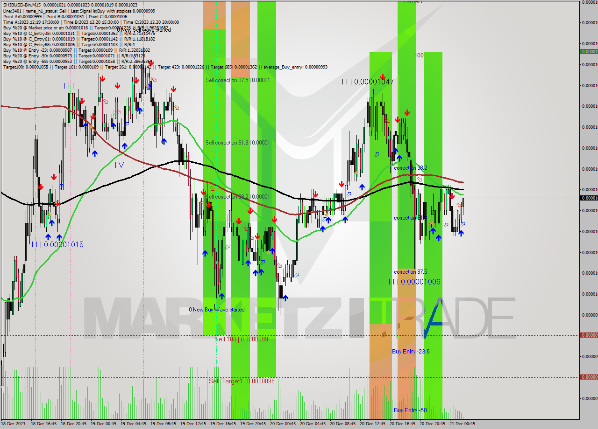Click the '20 Dec 16:45' time axis label
Image resolution: width=598 pixels, height=429 pixels.
click(402, 424)
